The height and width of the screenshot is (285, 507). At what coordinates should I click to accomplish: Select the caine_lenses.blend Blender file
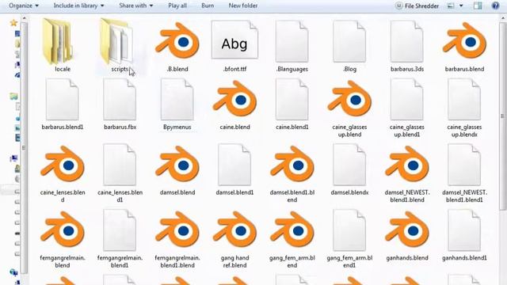[x=63, y=173]
